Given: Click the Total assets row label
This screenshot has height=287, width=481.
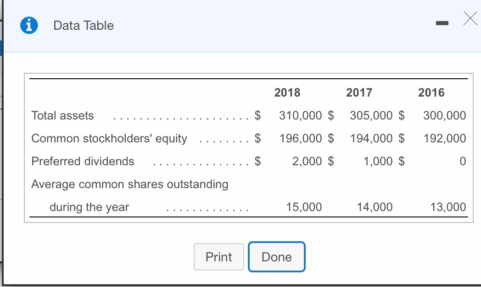Looking at the screenshot, I should point(62,115).
